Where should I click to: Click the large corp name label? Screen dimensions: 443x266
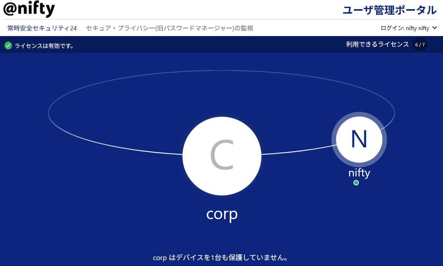(x=222, y=214)
